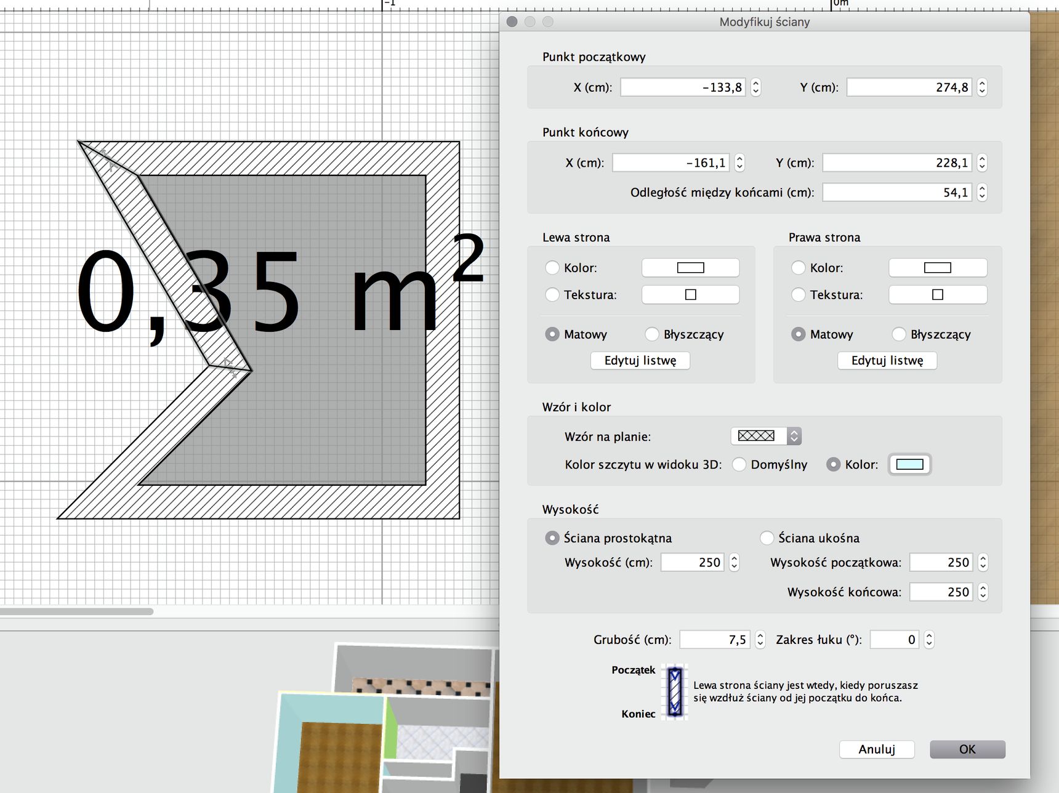This screenshot has height=793, width=1059.
Task: Click Edytuj listwę under Prawa strona
Action: click(x=887, y=361)
